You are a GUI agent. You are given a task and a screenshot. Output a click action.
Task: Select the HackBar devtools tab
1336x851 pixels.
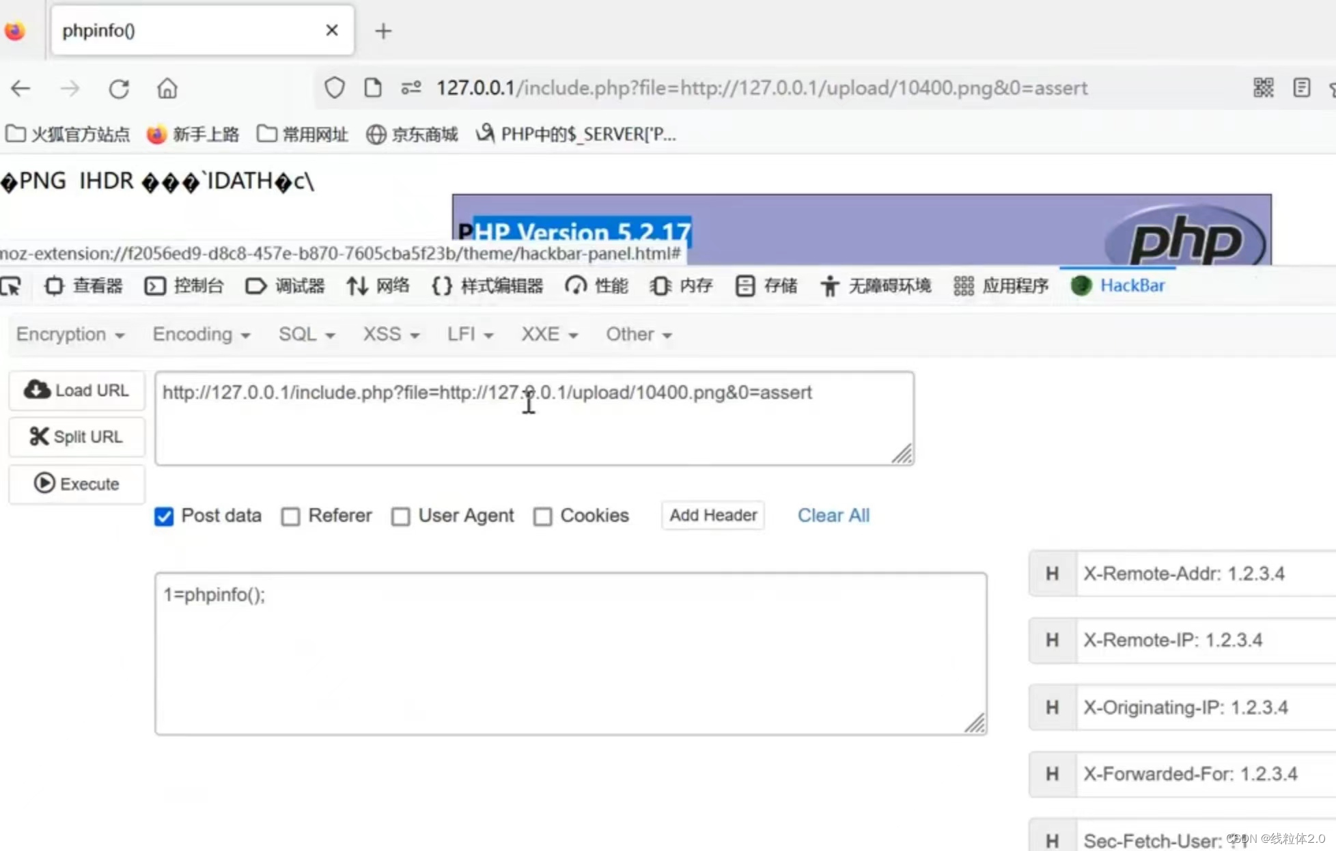[x=1117, y=285]
